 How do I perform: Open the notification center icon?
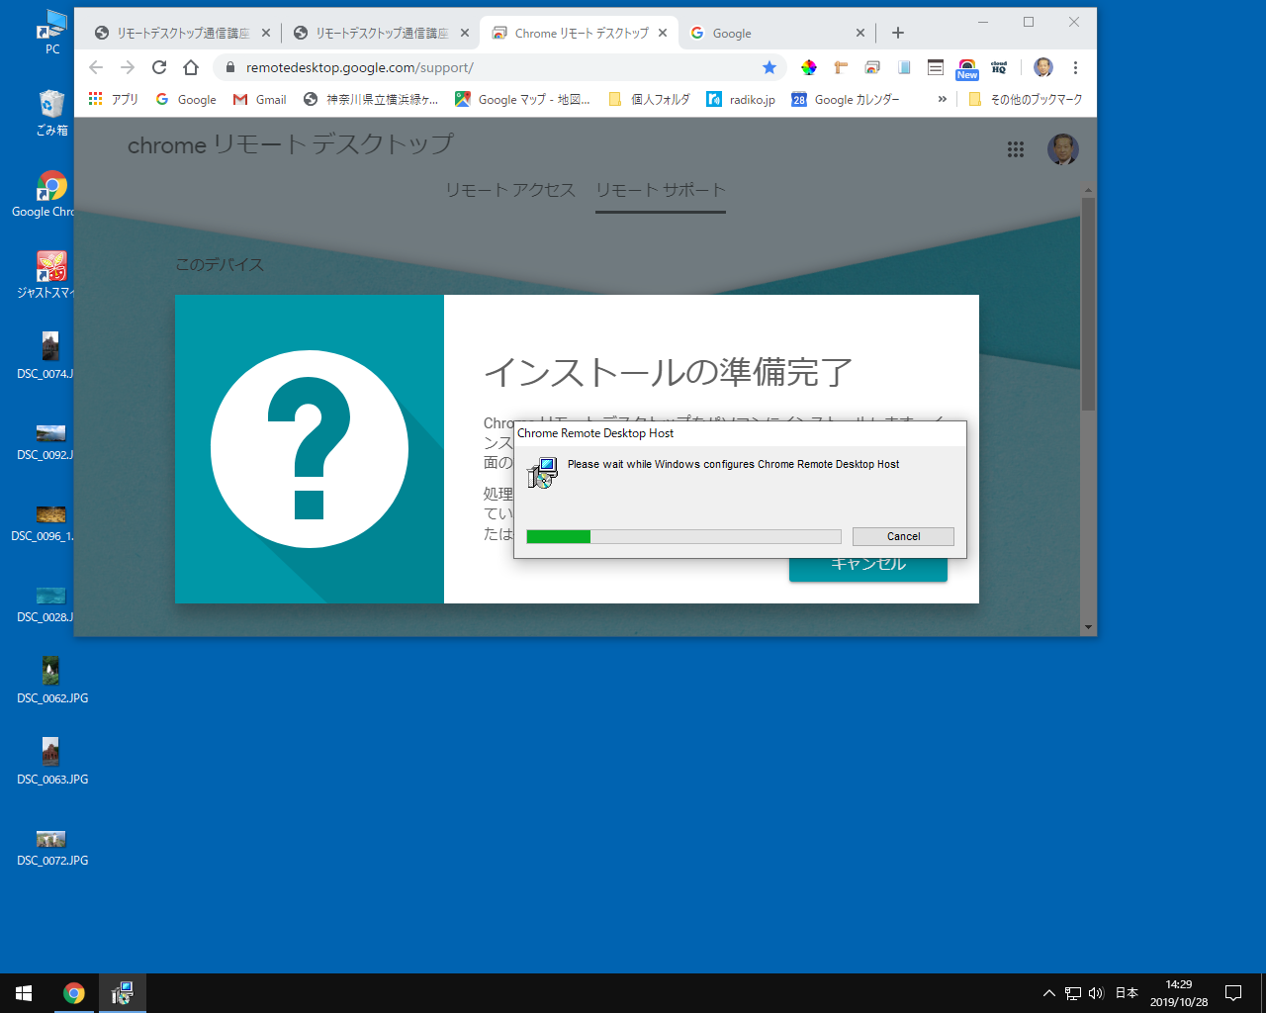click(x=1233, y=993)
